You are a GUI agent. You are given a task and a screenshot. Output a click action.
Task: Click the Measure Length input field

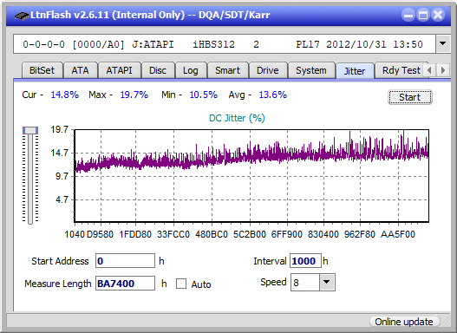pos(126,284)
